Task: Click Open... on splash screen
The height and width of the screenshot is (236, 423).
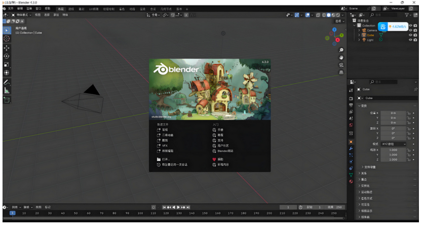Action: coord(163,160)
